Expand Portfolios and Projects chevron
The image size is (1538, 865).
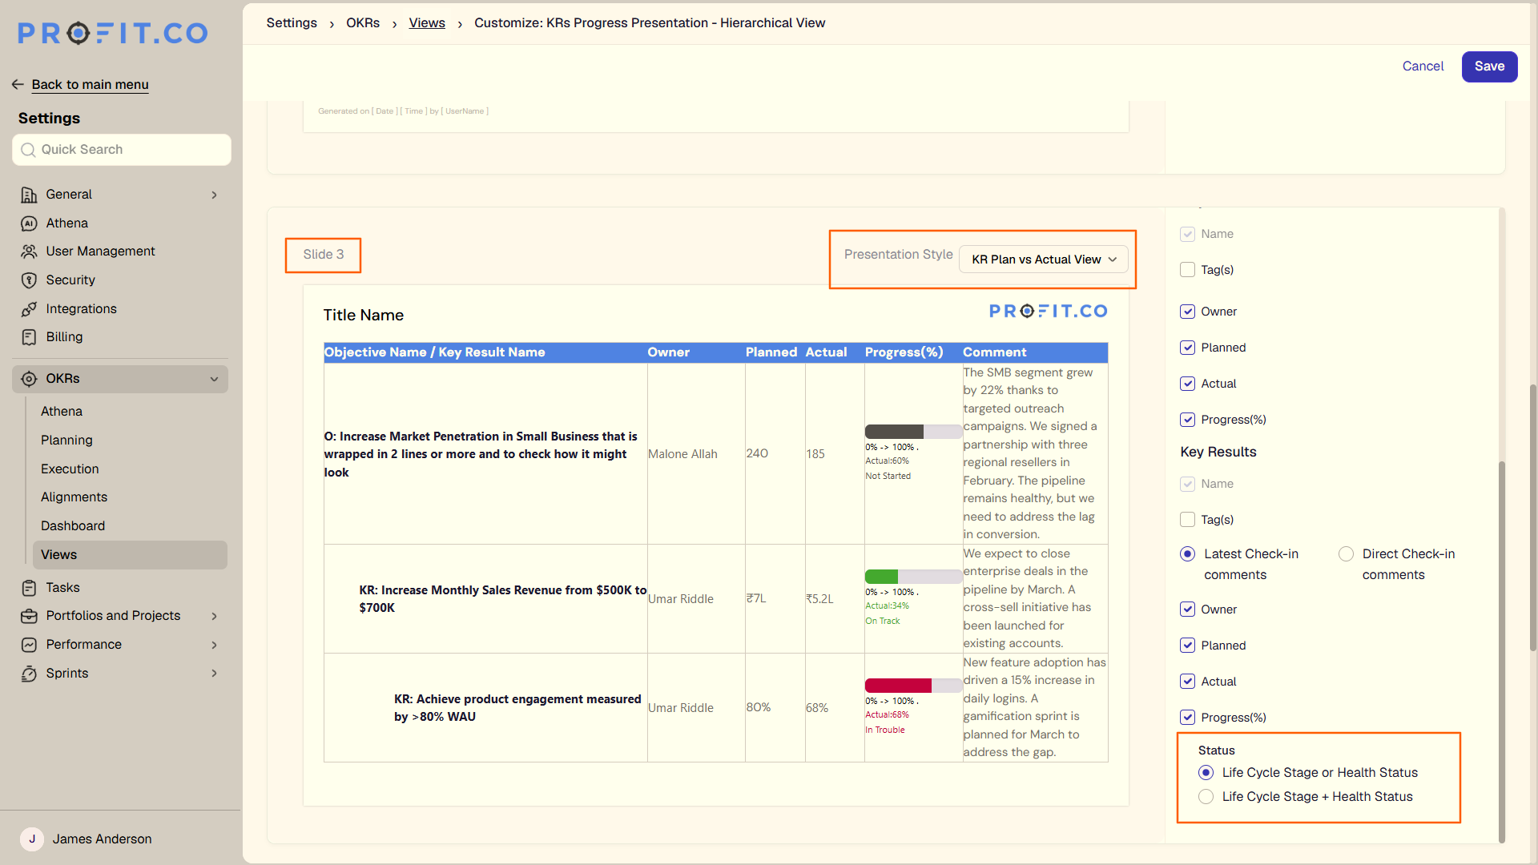214,616
